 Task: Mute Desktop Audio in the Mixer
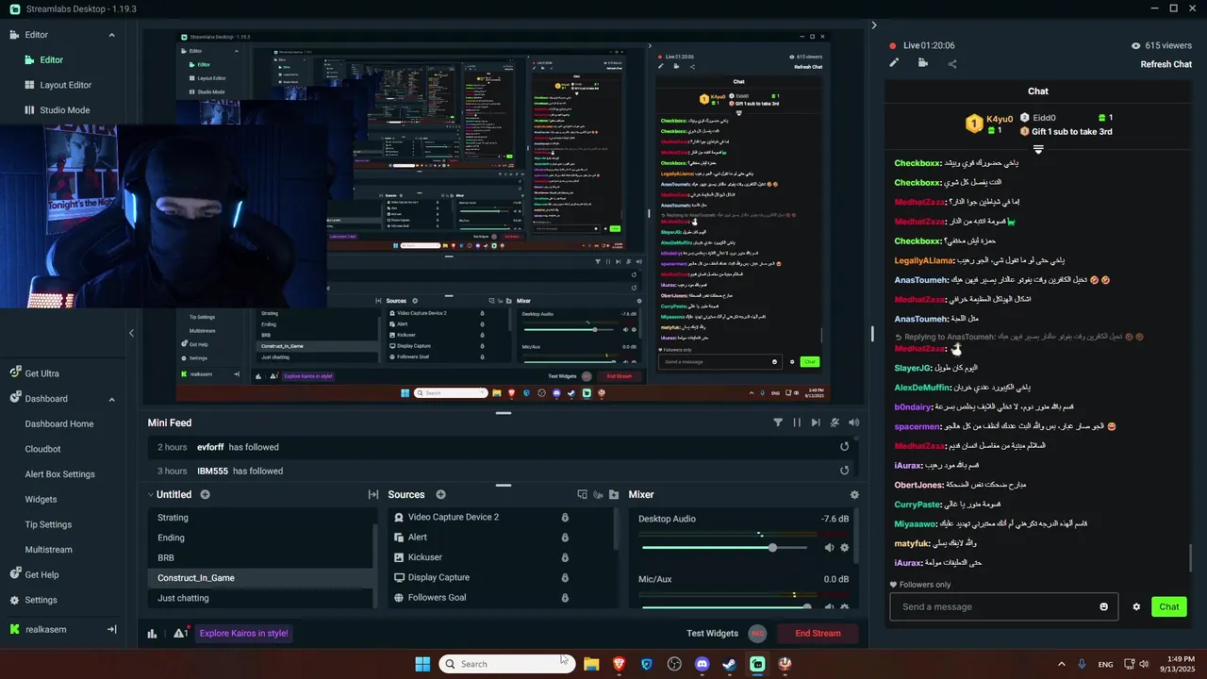click(x=829, y=548)
